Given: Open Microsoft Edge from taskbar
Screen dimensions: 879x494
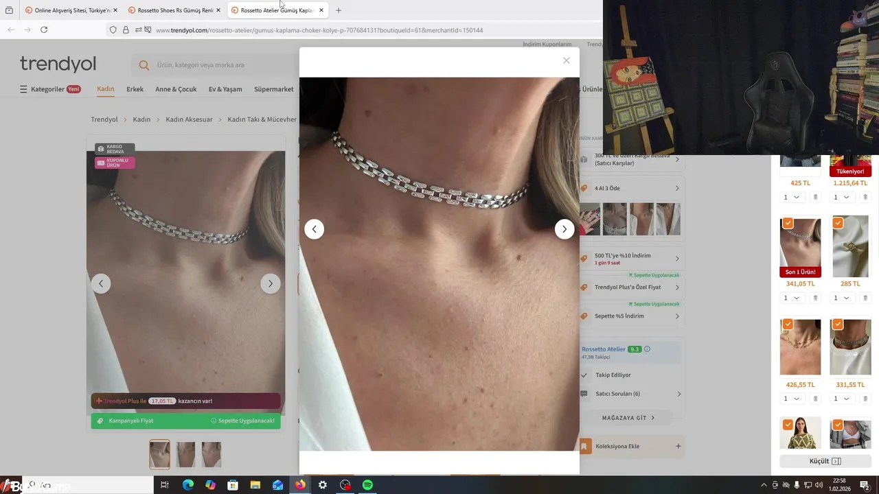Looking at the screenshot, I should [187, 485].
